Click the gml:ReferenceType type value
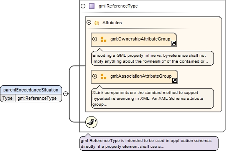Image resolution: width=226 pixels, height=152 pixels. (37, 99)
